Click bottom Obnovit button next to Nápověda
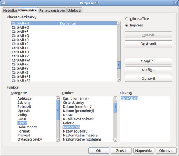Screen dimensions: 179x156 point(166,151)
